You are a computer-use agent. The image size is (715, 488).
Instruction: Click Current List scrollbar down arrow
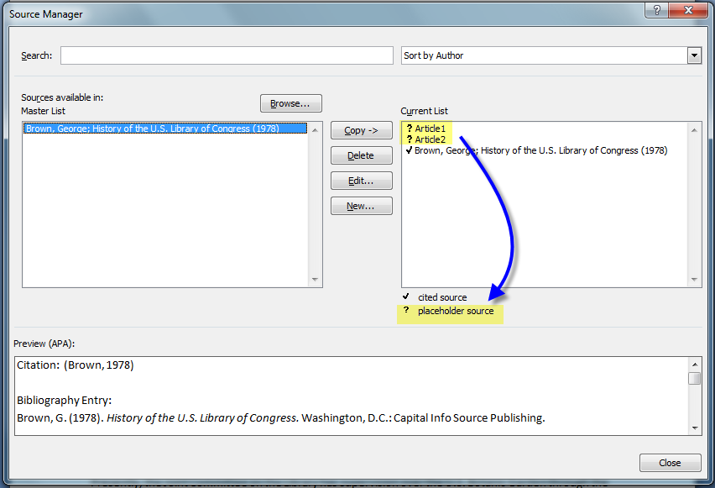point(694,280)
